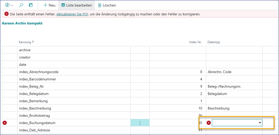Image resolution: width=279 pixels, height=135 pixels.
Task: Click the Belegdatum data type cell
Action: tap(217, 94)
